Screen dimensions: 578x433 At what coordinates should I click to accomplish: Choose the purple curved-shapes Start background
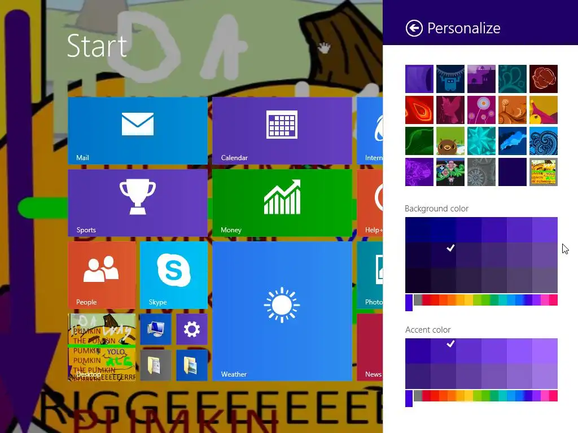point(419,79)
